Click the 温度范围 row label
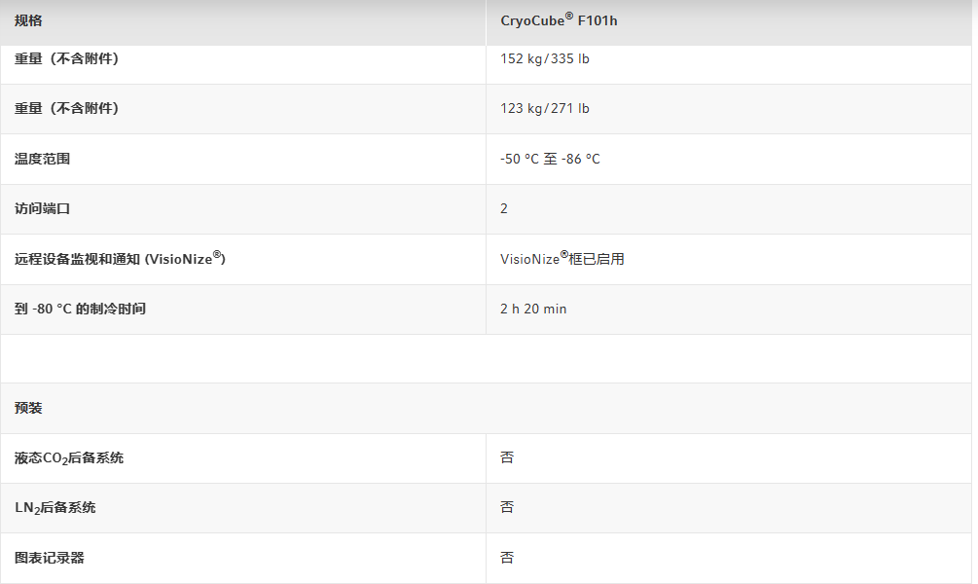 [x=42, y=159]
